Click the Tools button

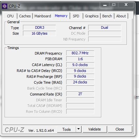click(67, 130)
